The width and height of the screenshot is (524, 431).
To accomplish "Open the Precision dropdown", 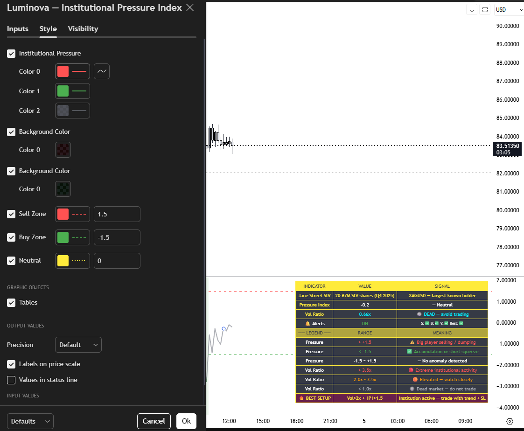I will (x=78, y=345).
